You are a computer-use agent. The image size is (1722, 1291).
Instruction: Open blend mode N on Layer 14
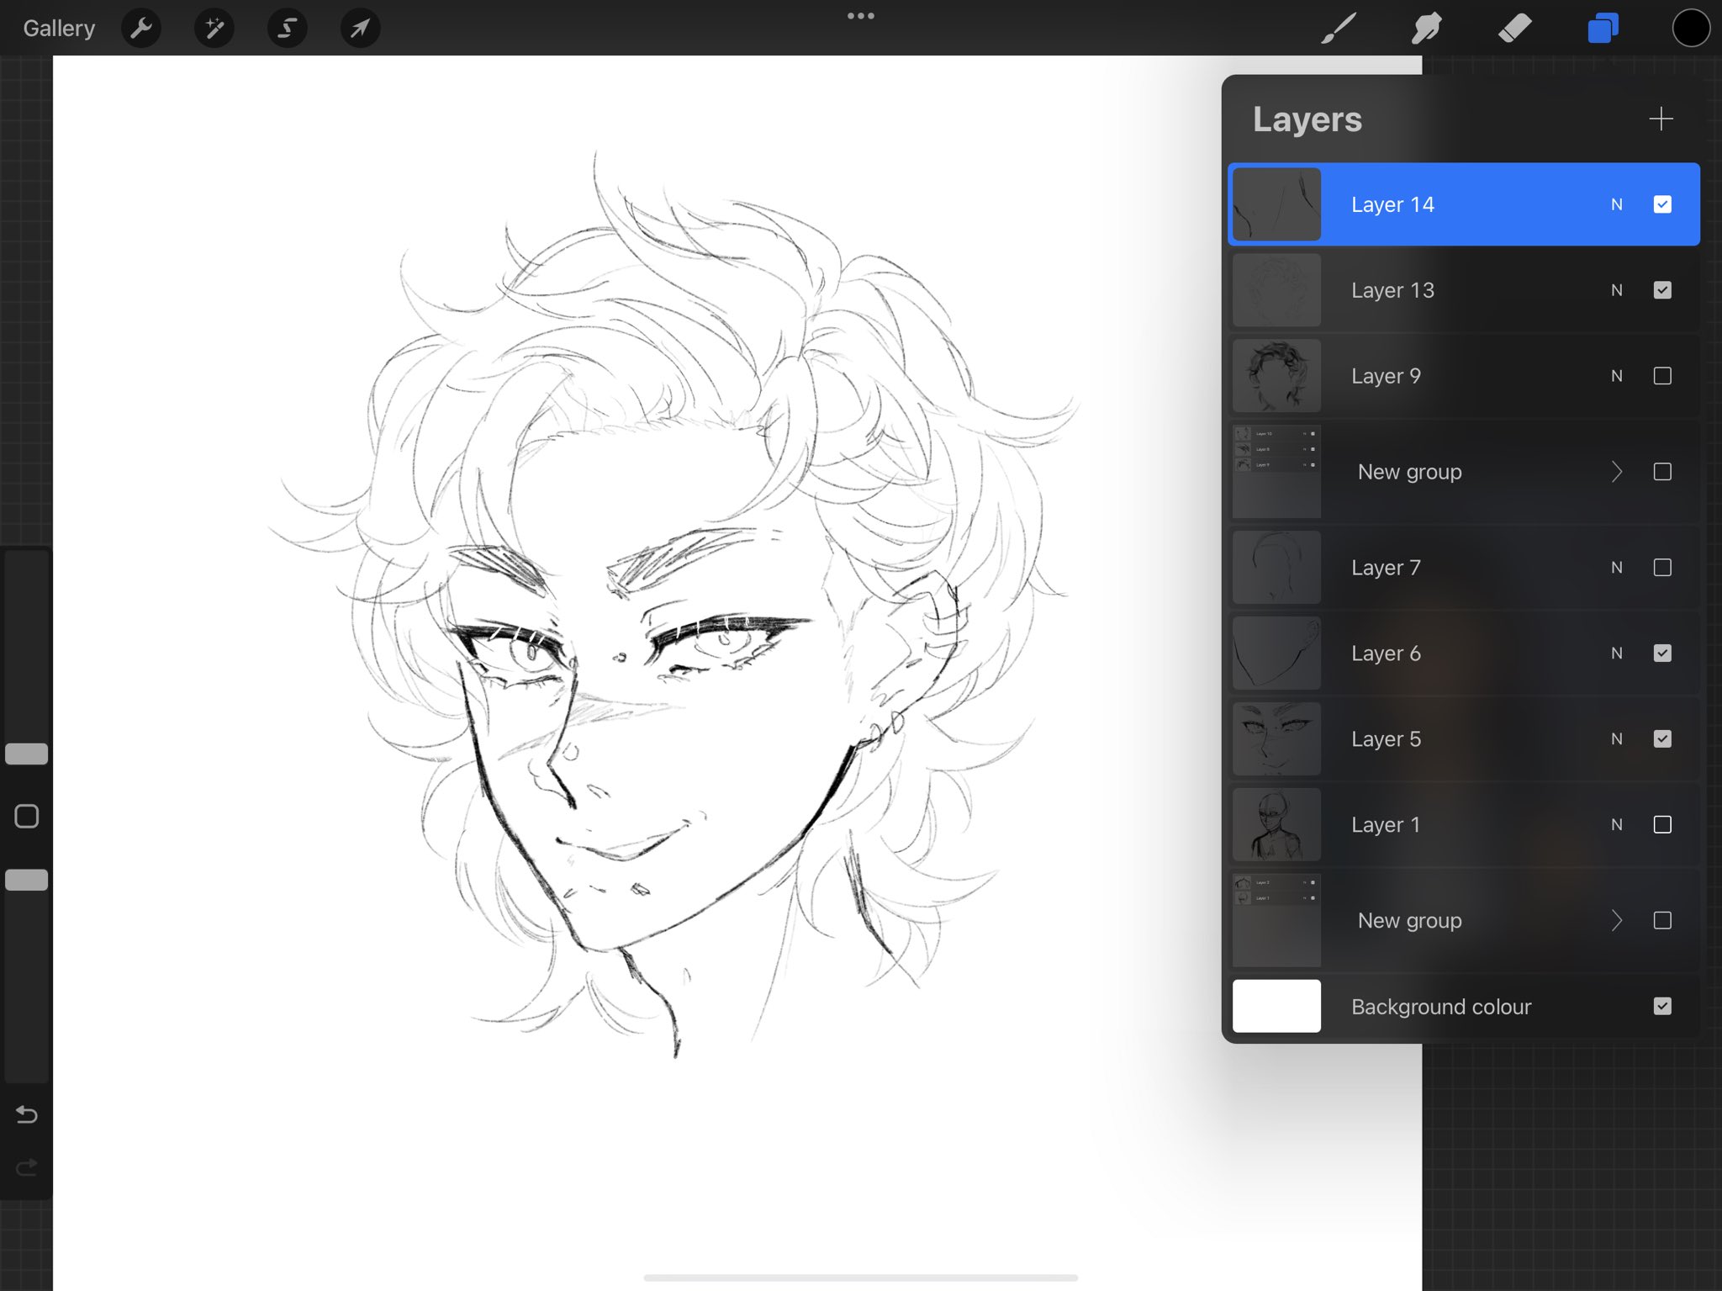[x=1616, y=204]
